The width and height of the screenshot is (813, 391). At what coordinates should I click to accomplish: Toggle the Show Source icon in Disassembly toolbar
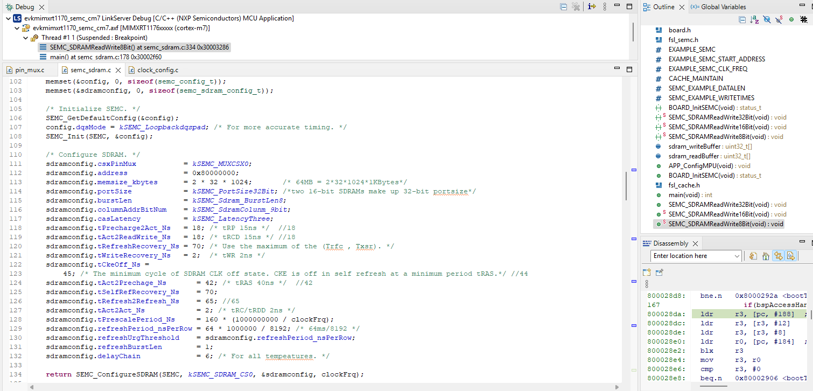[790, 256]
